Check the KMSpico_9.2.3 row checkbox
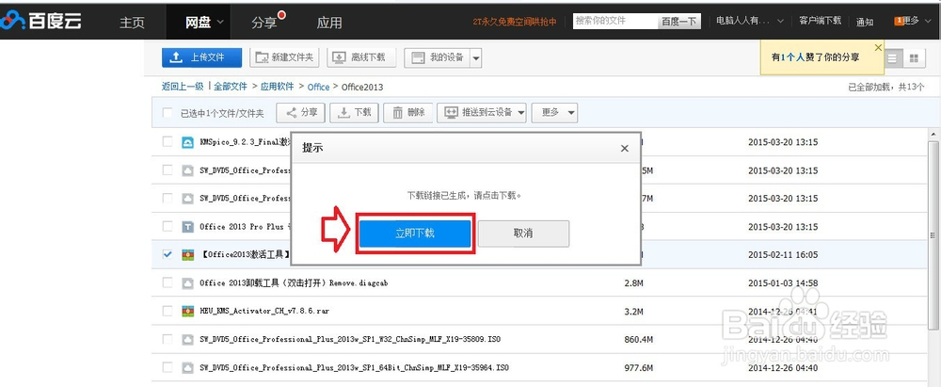The image size is (941, 387). pos(167,142)
